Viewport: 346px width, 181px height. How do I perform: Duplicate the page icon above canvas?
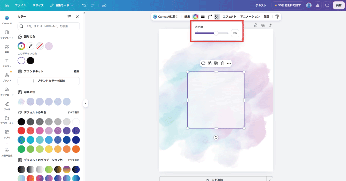click(263, 25)
